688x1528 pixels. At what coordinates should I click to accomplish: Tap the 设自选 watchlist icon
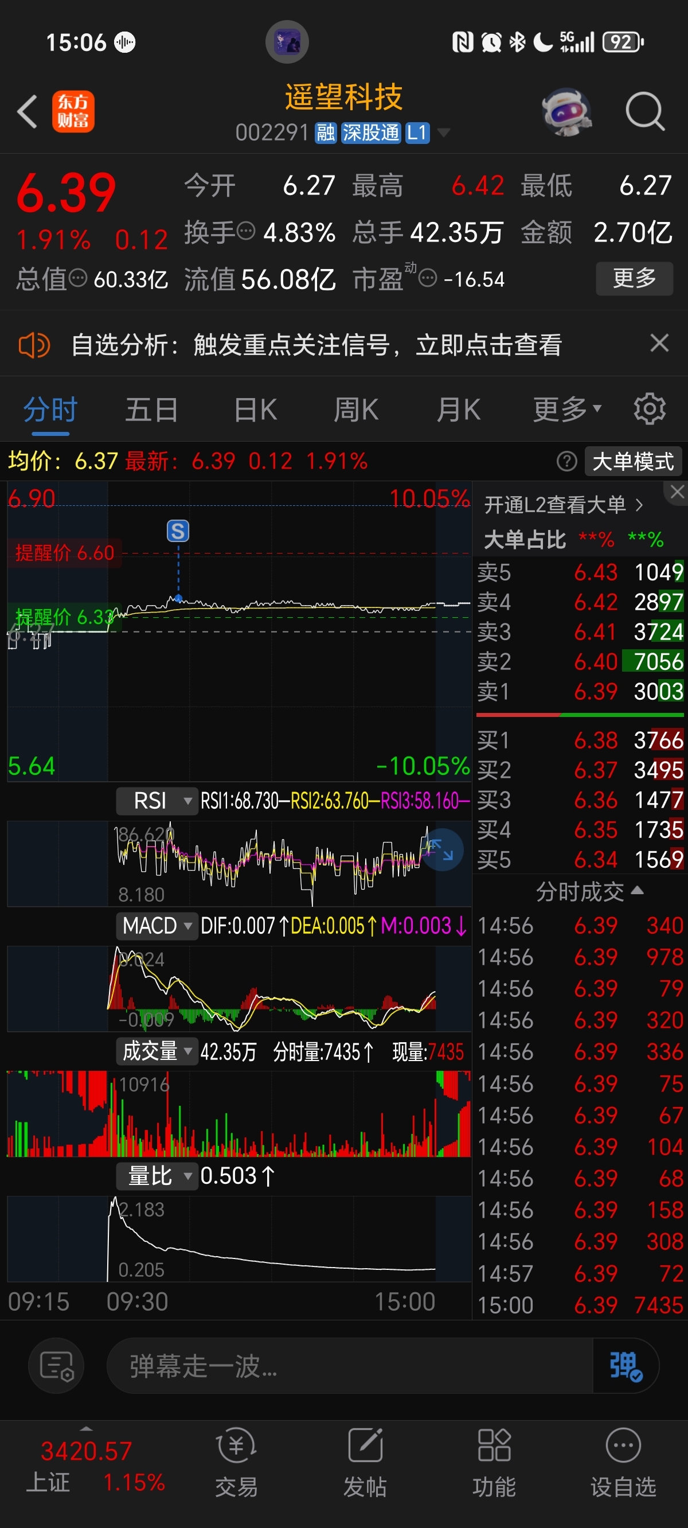click(623, 1462)
